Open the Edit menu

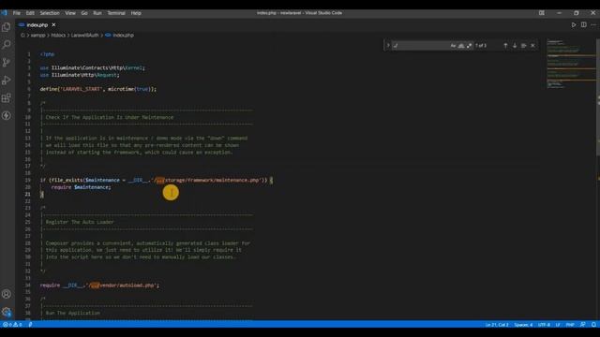(x=30, y=13)
